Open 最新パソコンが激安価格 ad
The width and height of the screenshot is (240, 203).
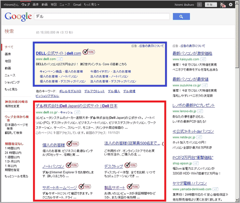[192, 53]
